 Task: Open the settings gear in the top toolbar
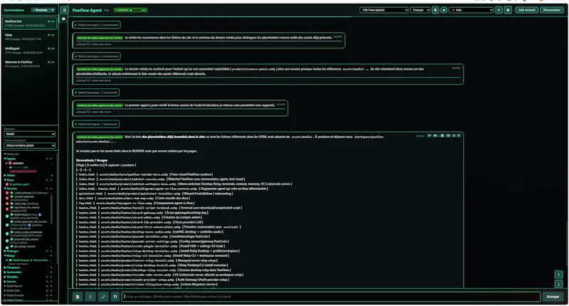tap(508, 10)
